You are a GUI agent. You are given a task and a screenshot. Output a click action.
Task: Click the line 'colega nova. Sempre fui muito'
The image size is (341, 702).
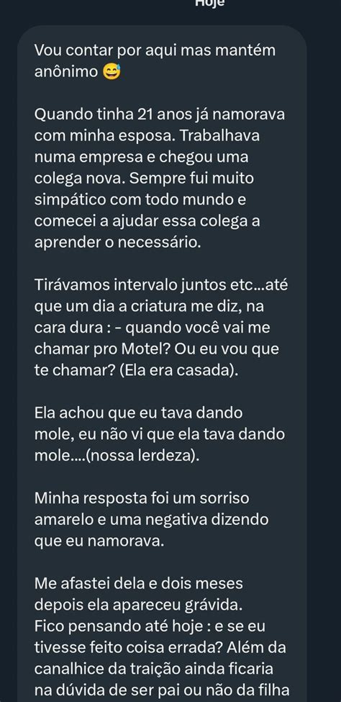coord(144,179)
